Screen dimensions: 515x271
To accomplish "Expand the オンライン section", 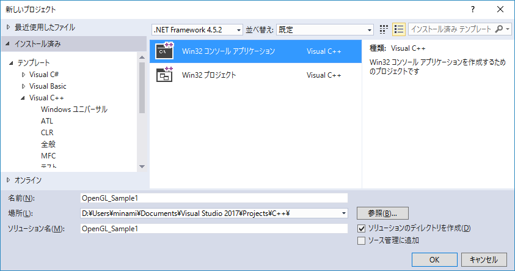I will pyautogui.click(x=8, y=180).
